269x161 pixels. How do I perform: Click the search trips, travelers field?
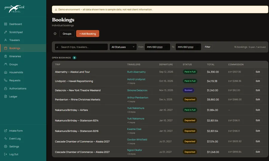click(81, 47)
